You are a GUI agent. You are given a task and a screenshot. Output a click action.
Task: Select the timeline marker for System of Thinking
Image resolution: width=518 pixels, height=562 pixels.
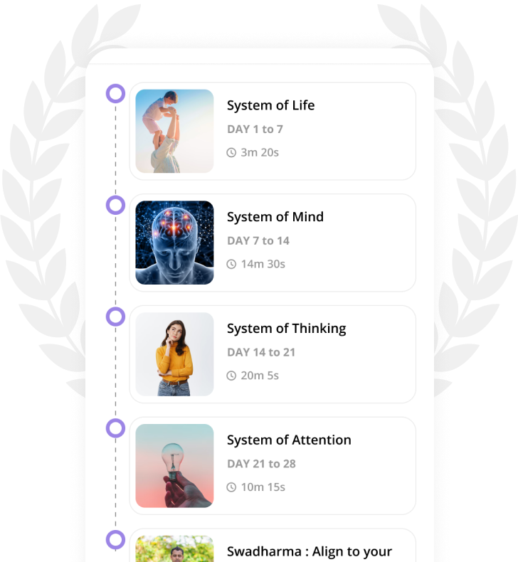115,317
